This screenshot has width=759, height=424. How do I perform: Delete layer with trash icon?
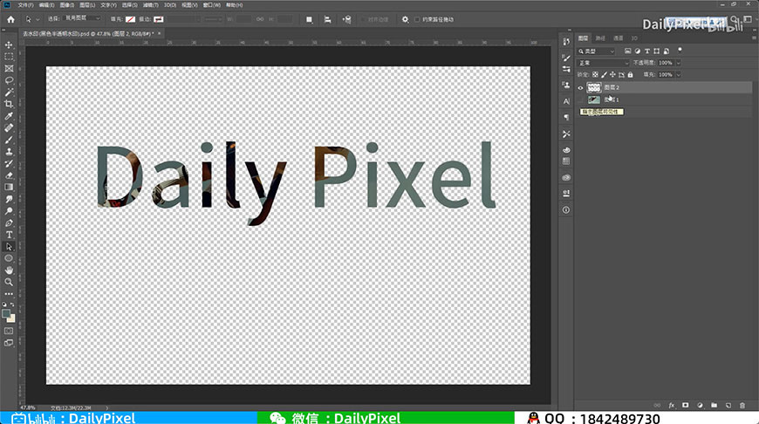pos(742,405)
